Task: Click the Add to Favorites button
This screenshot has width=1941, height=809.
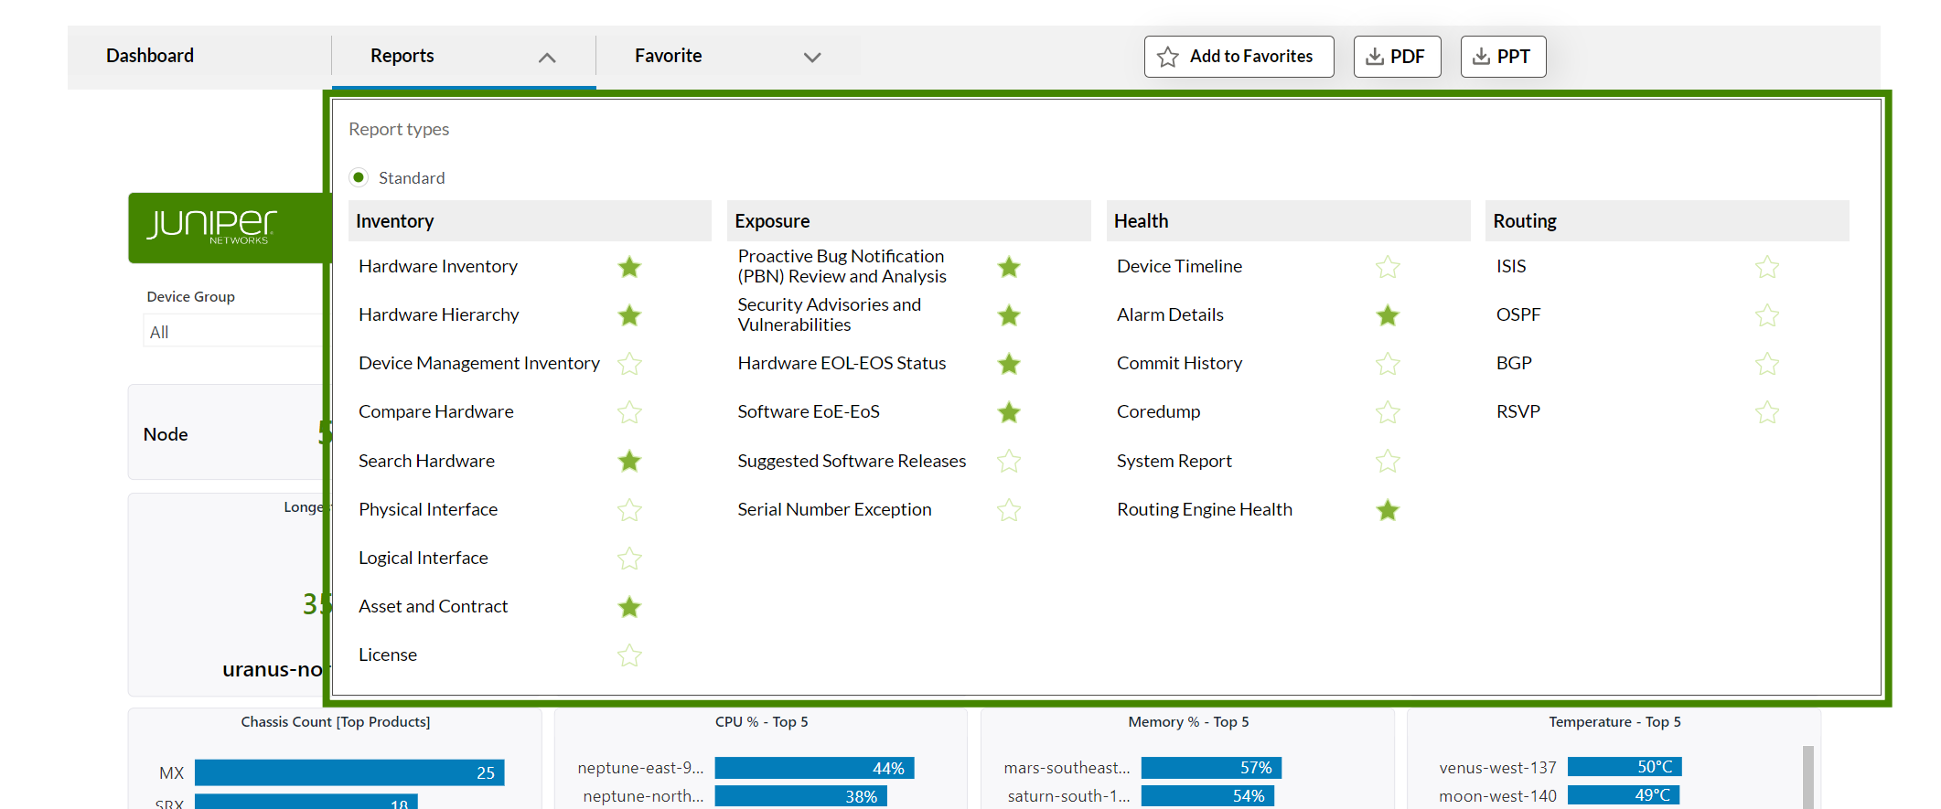Action: 1239,57
